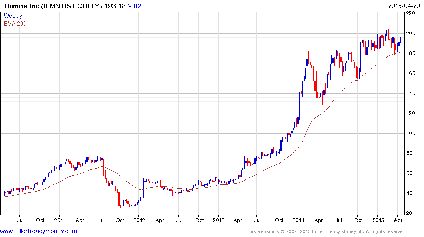Screen dimensions: 424x237
Task: Click the 2011 year label on time axis
Action: tap(60, 220)
